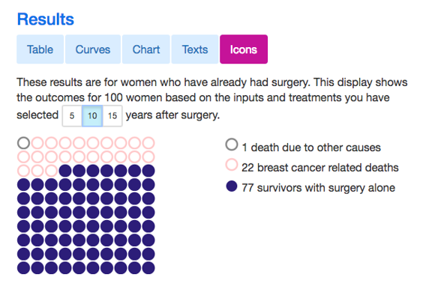Select the Texts tab

195,49
